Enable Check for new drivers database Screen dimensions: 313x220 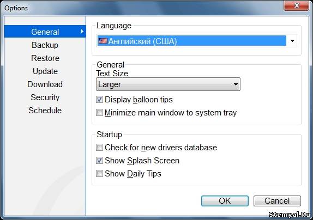click(x=99, y=148)
